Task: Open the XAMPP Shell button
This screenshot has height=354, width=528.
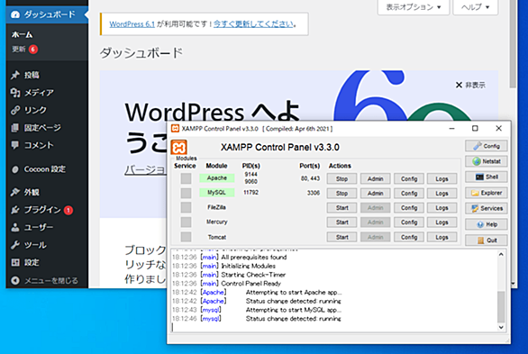Action: click(x=487, y=177)
